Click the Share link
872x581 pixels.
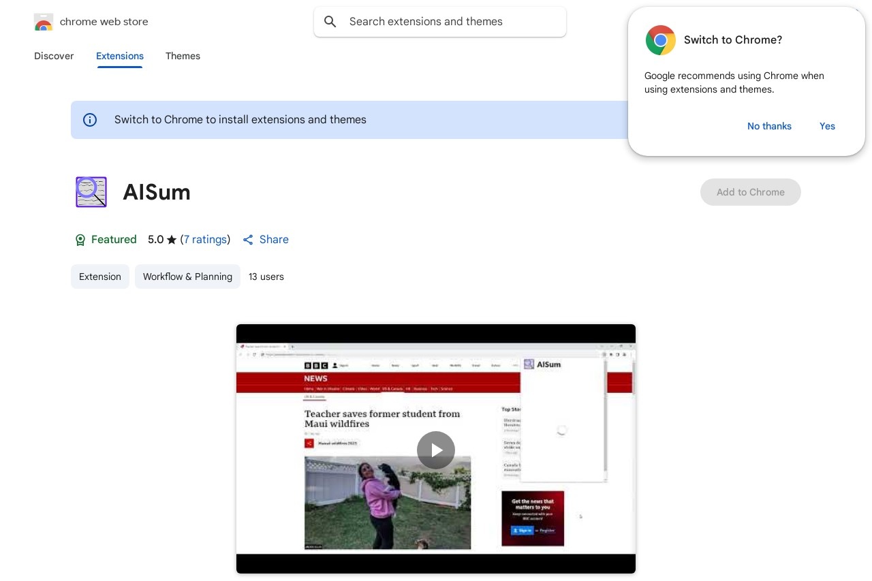point(274,240)
